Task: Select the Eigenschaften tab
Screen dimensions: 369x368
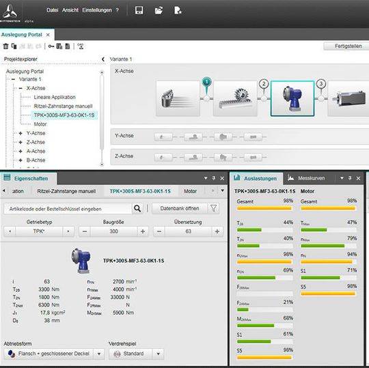Action: point(28,178)
